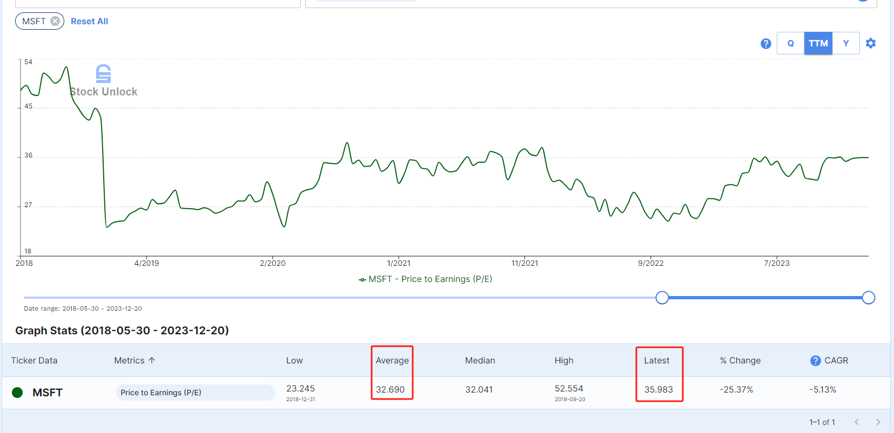Click the right date range slider handle

[x=869, y=298]
